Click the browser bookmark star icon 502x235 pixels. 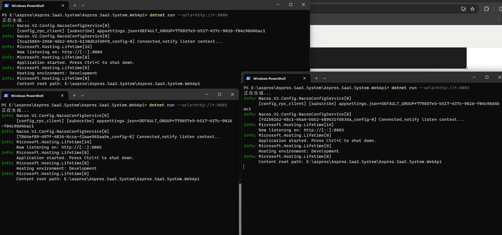[x=472, y=9]
